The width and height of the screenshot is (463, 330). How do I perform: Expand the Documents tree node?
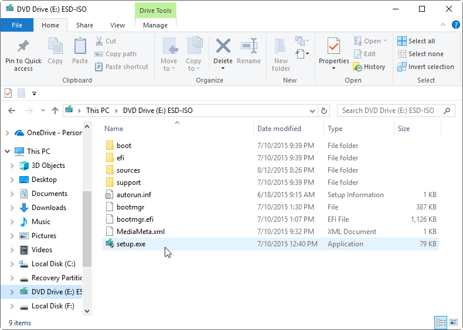[12, 194]
